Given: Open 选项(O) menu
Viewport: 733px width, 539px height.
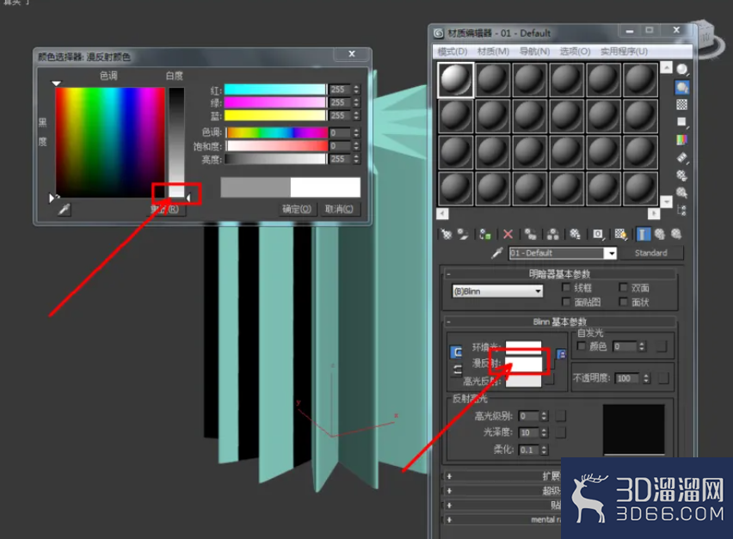Looking at the screenshot, I should coord(575,52).
